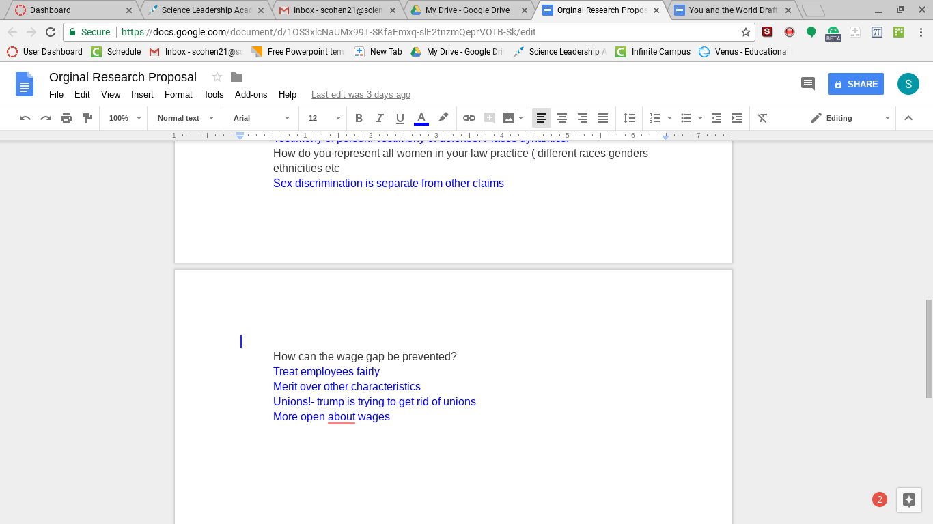
Task: Open the zoom 100% dropdown
Action: 124,118
